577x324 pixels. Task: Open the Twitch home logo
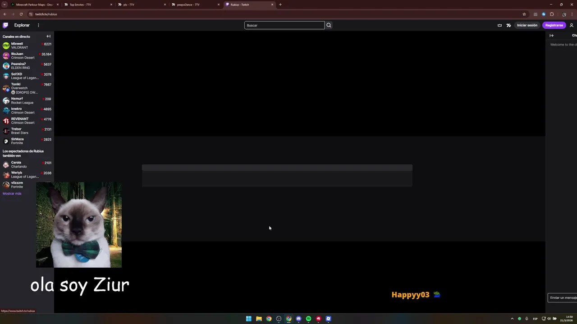5,25
